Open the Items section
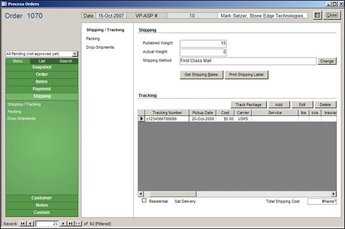 [x=42, y=82]
